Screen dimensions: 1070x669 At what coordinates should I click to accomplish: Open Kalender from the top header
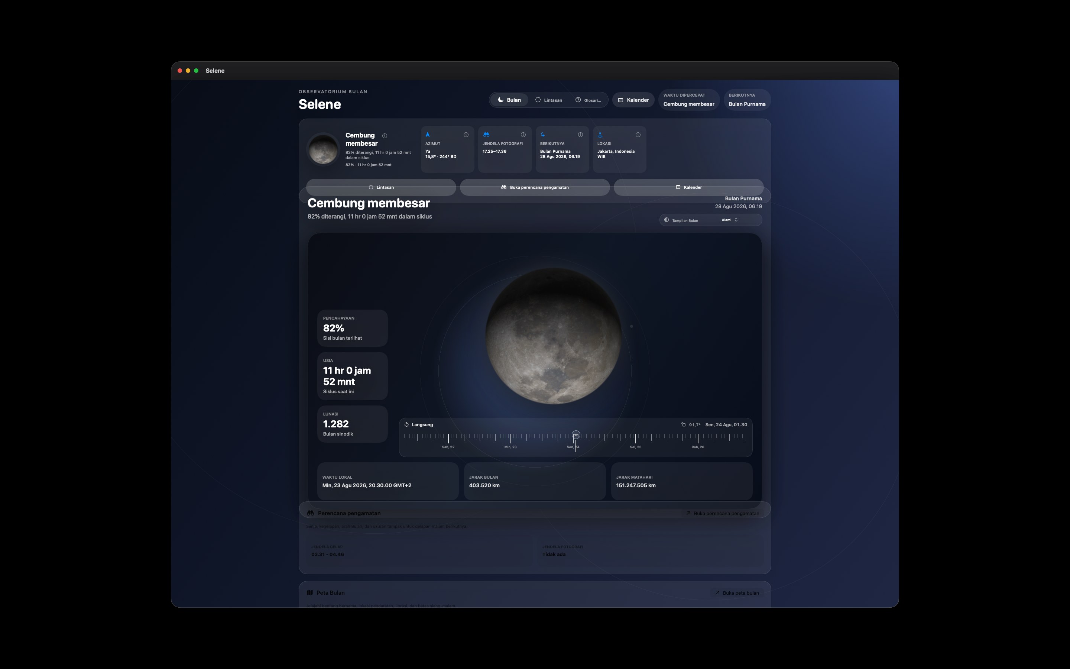click(633, 100)
